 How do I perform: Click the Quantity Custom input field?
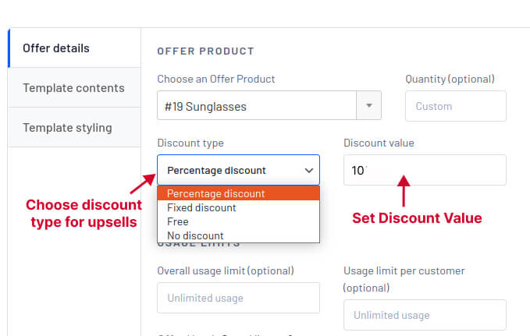pos(456,106)
